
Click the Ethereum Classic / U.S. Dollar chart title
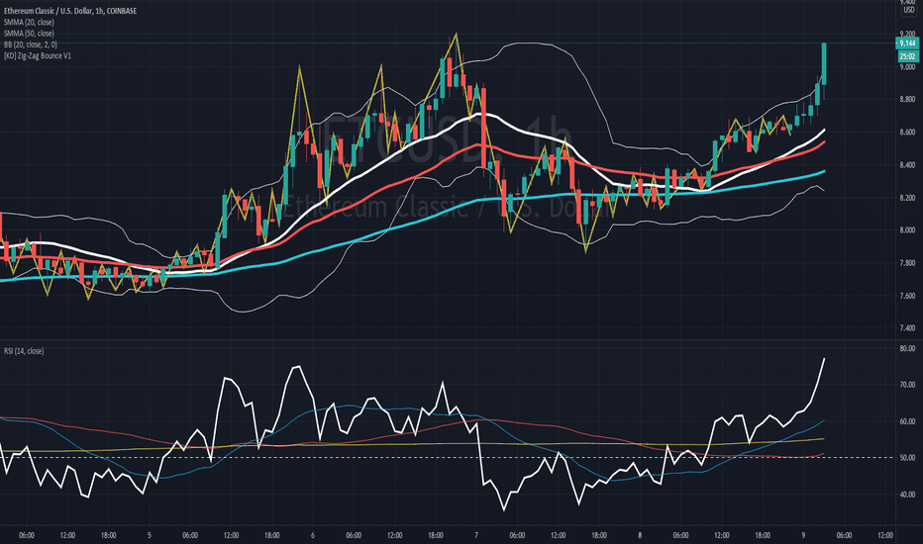click(70, 11)
